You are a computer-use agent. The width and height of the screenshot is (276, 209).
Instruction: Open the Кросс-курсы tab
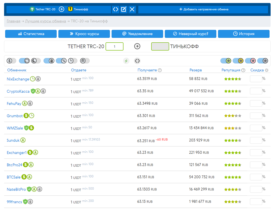coord(84,34)
